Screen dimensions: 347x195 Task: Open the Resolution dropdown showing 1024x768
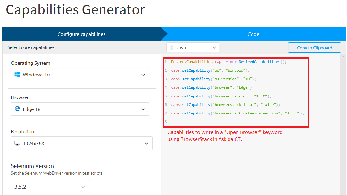pos(82,143)
